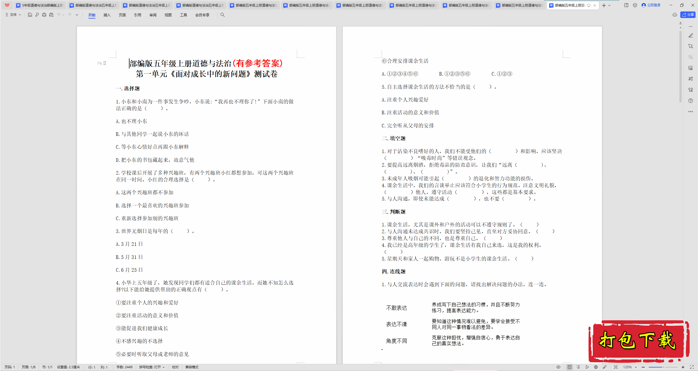Click the zoom in plus button

(683, 367)
